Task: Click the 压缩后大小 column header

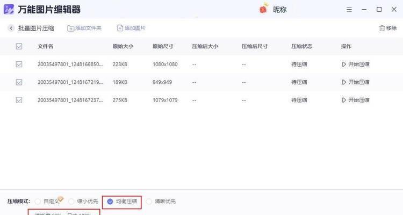Action: (205, 46)
